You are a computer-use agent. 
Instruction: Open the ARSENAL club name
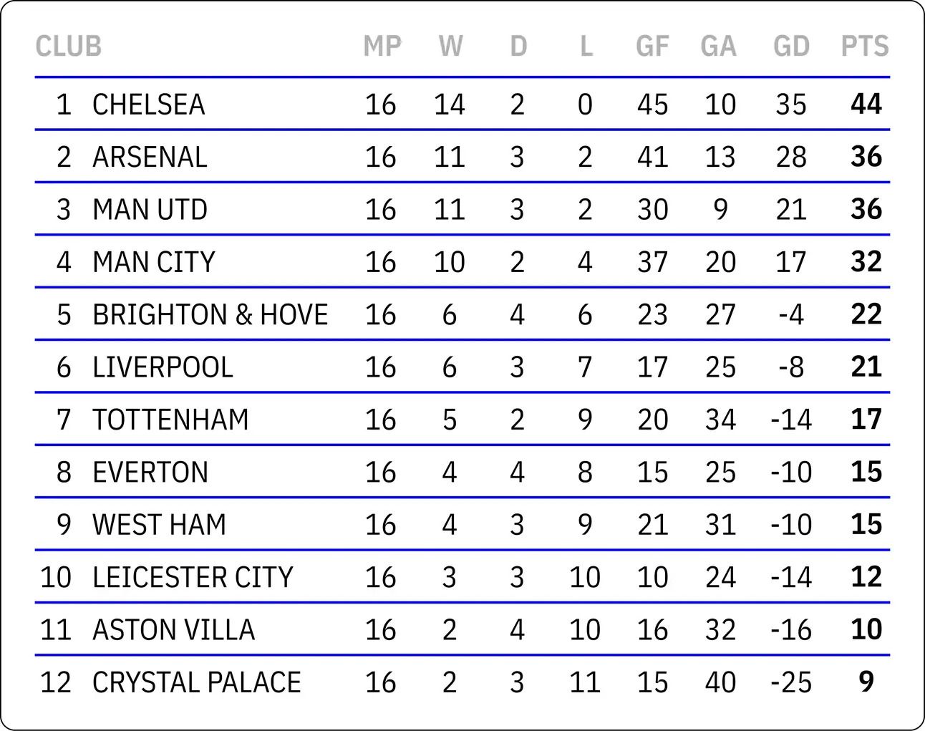(150, 157)
